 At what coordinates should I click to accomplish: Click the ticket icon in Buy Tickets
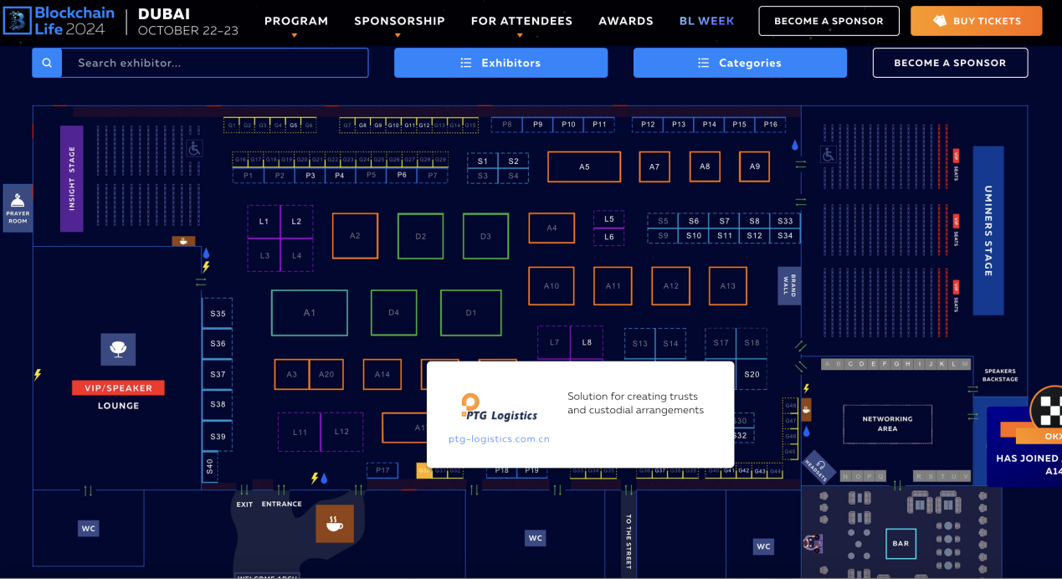click(940, 21)
